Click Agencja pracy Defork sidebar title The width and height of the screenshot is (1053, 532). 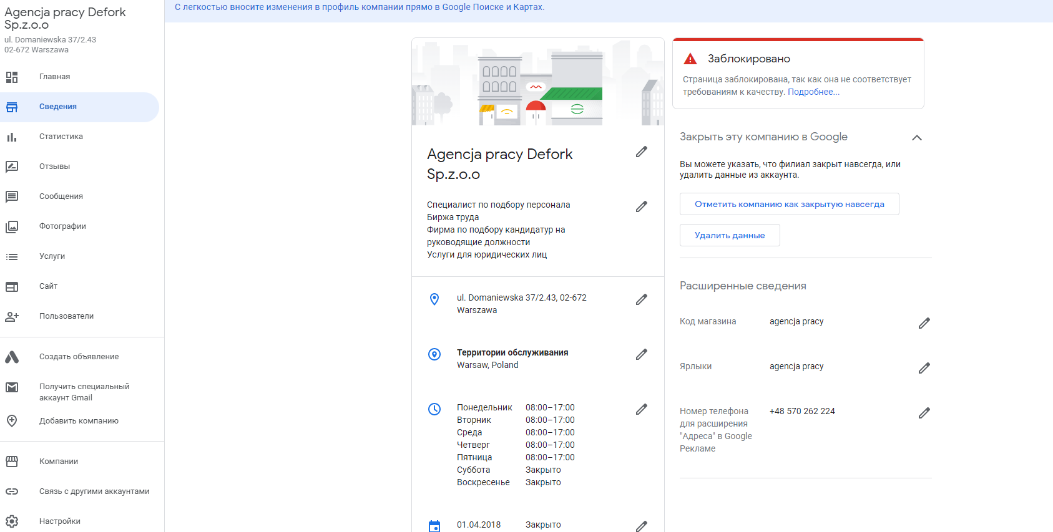pyautogui.click(x=65, y=18)
